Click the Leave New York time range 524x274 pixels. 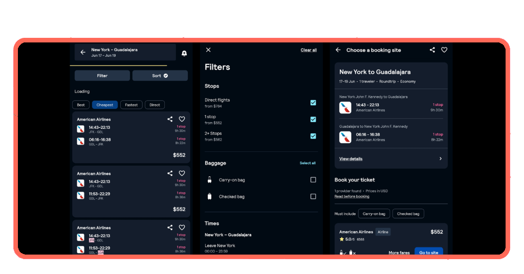point(216,252)
